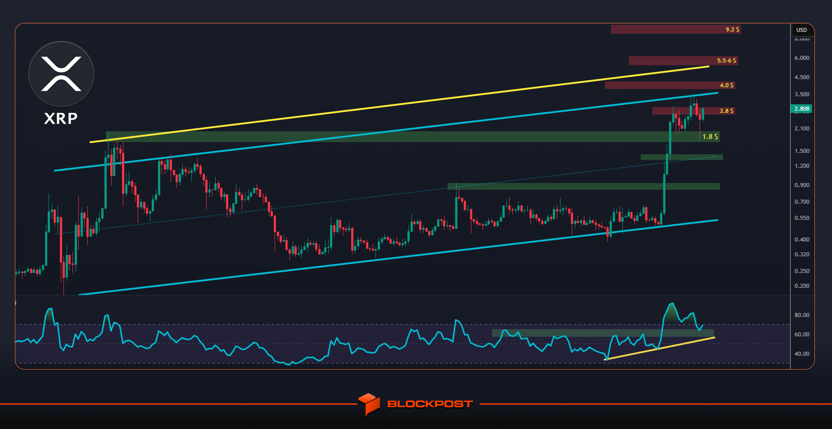The image size is (832, 429).
Task: Select the 2.8 $ price zone label
Action: point(726,111)
